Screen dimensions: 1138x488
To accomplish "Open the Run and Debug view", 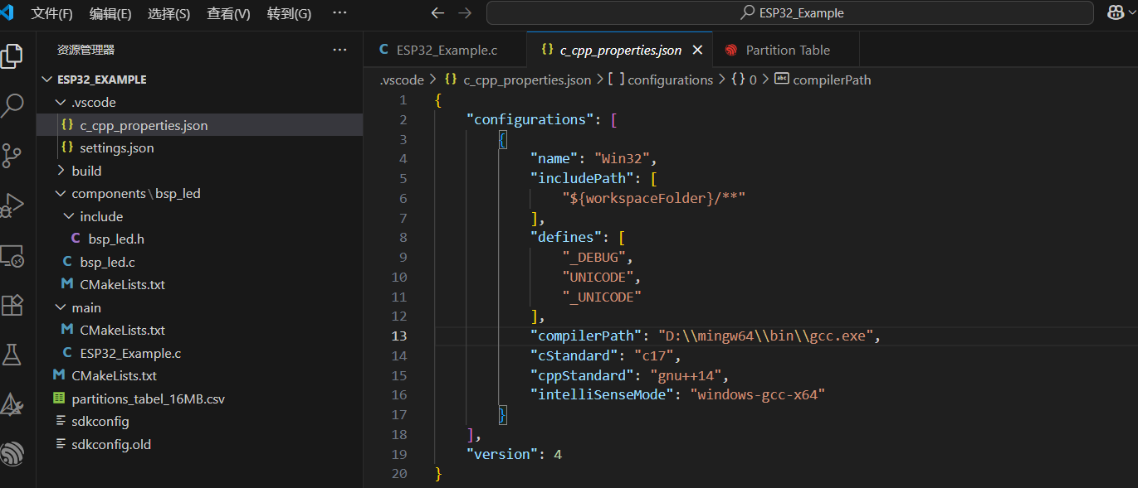I will coord(12,205).
